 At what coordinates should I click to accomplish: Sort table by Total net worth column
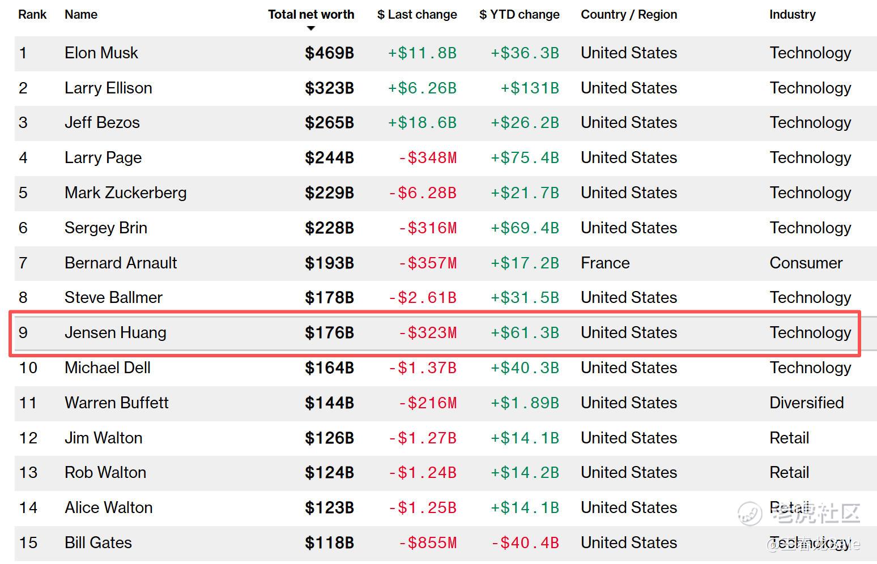click(x=311, y=15)
